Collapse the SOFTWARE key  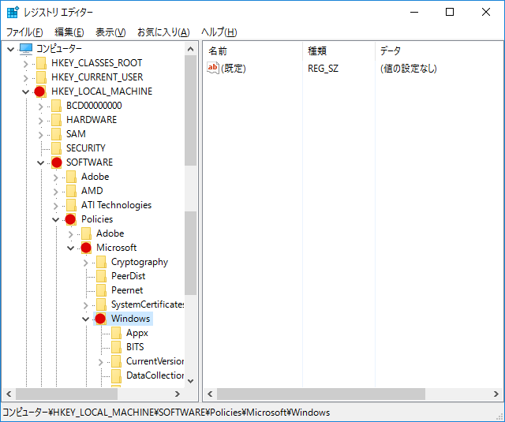coord(40,162)
